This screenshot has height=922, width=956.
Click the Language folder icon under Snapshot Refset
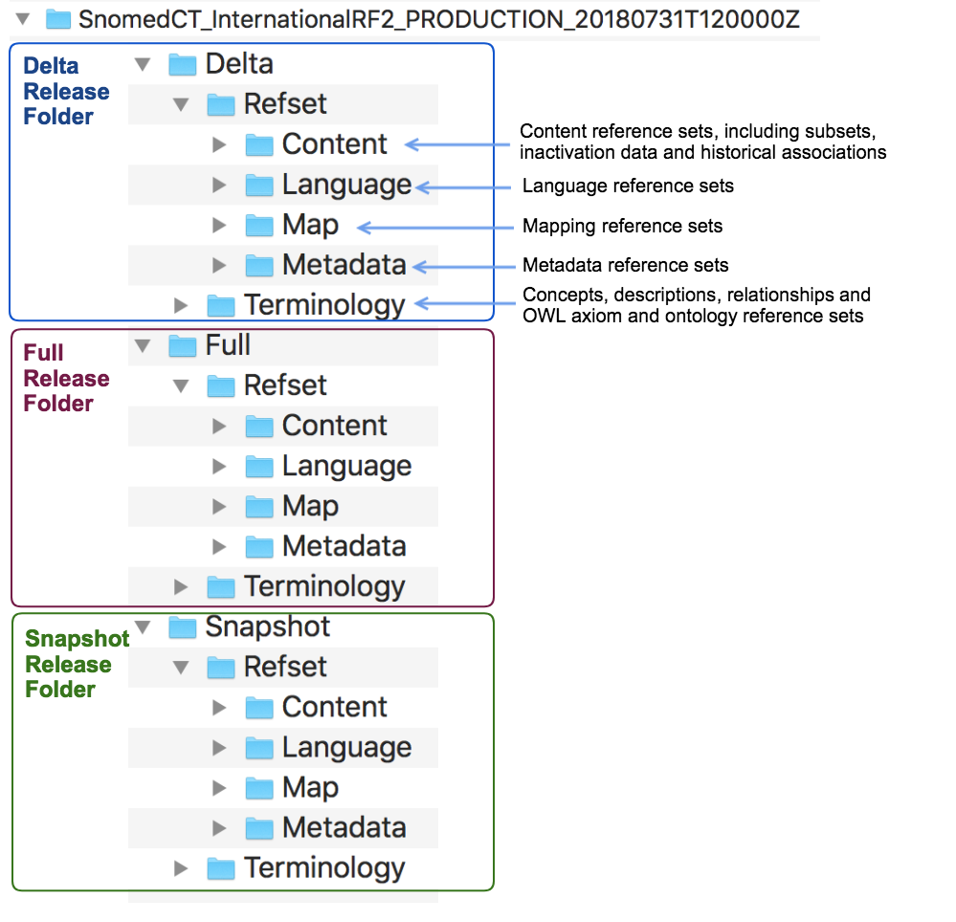pyautogui.click(x=259, y=748)
